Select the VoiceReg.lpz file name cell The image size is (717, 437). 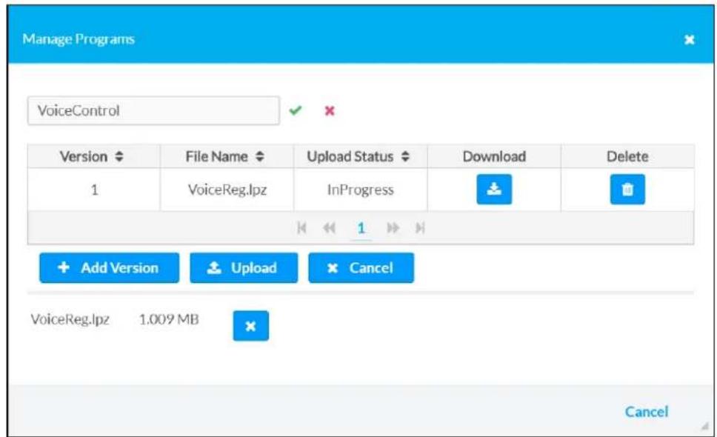pyautogui.click(x=227, y=190)
